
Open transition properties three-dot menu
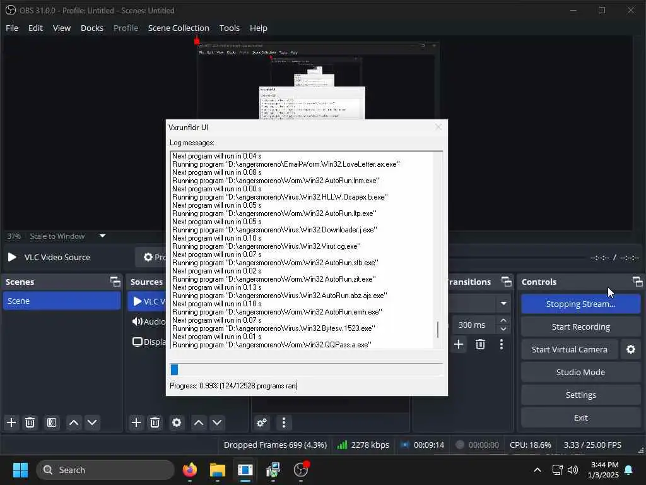click(502, 344)
